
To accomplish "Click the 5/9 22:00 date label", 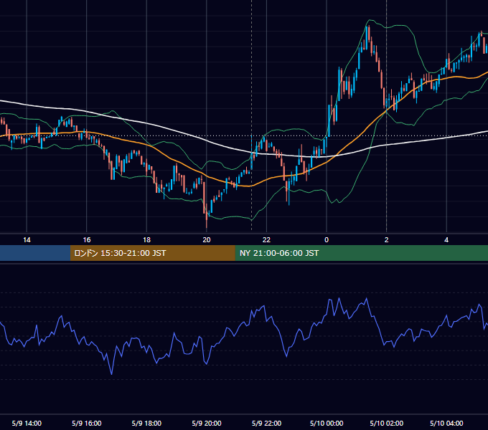I will [266, 423].
